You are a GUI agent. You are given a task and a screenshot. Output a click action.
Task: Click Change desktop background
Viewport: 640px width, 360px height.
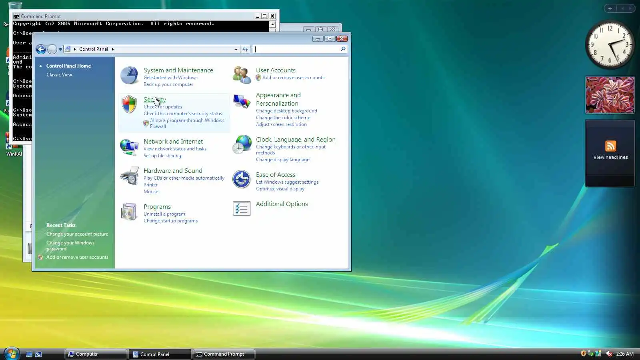coord(286,111)
